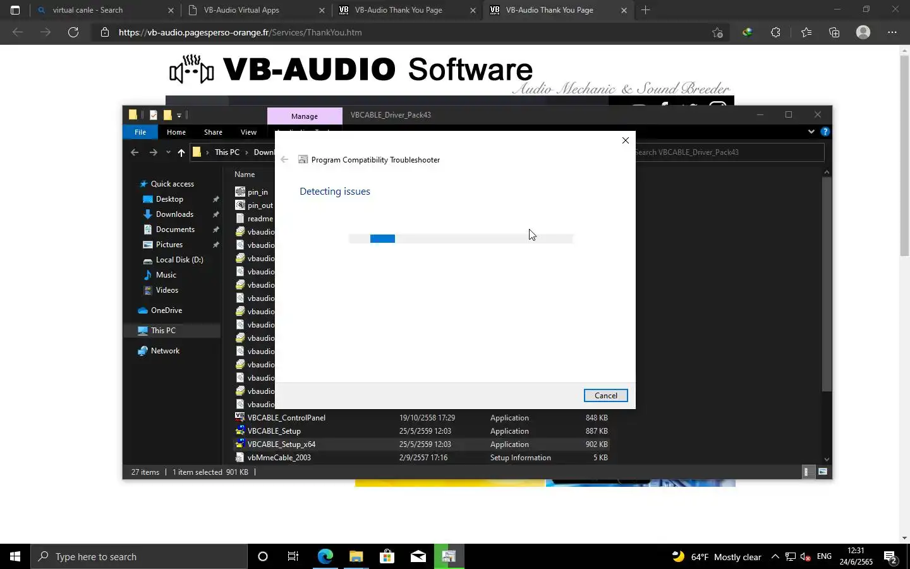
Task: Expand the Explorer ribbon chevron
Action: click(811, 132)
